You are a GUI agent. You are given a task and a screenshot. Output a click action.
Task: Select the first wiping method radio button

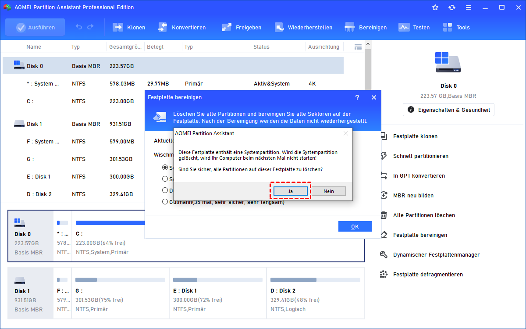pos(165,168)
